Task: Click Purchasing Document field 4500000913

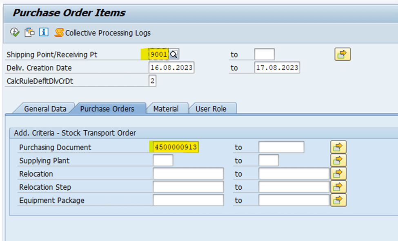Action: pyautogui.click(x=176, y=147)
